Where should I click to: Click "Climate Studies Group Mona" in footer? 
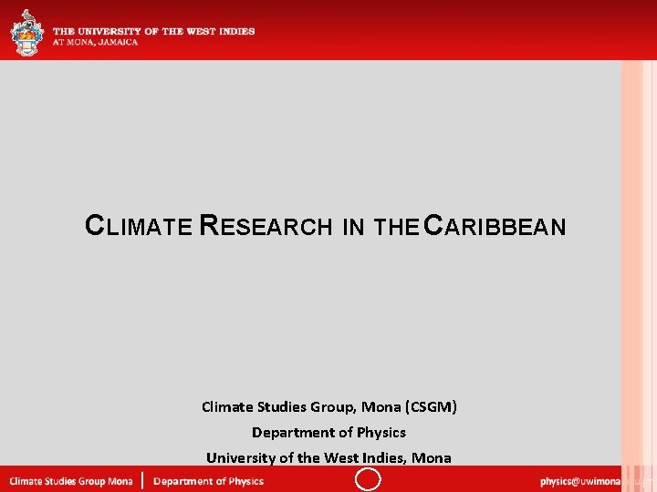click(71, 481)
